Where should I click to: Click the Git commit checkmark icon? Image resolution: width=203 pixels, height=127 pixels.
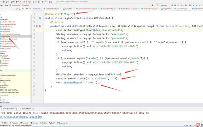(x=197, y=5)
